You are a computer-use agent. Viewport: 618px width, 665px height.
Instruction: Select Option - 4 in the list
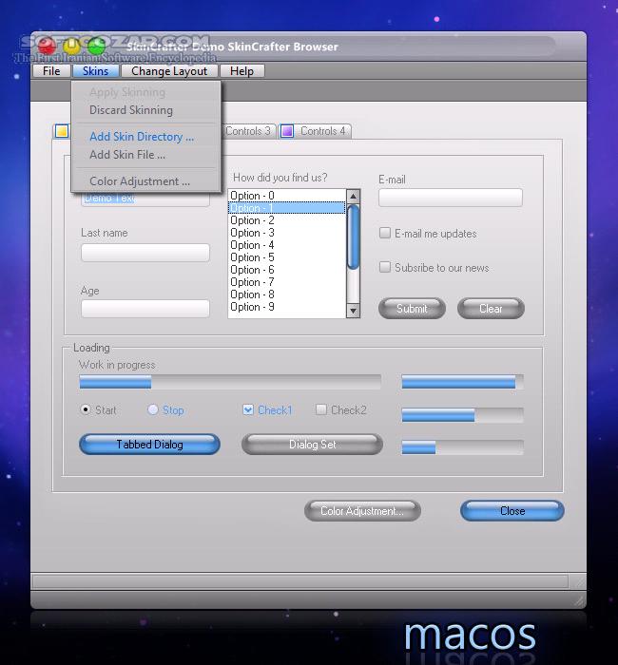coord(287,245)
